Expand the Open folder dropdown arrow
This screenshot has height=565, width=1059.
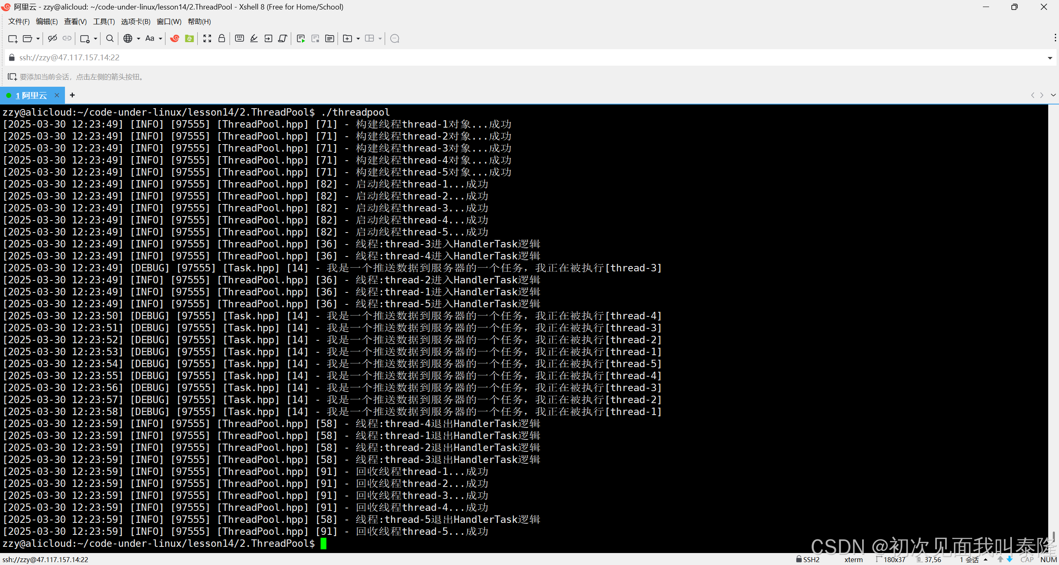point(38,38)
